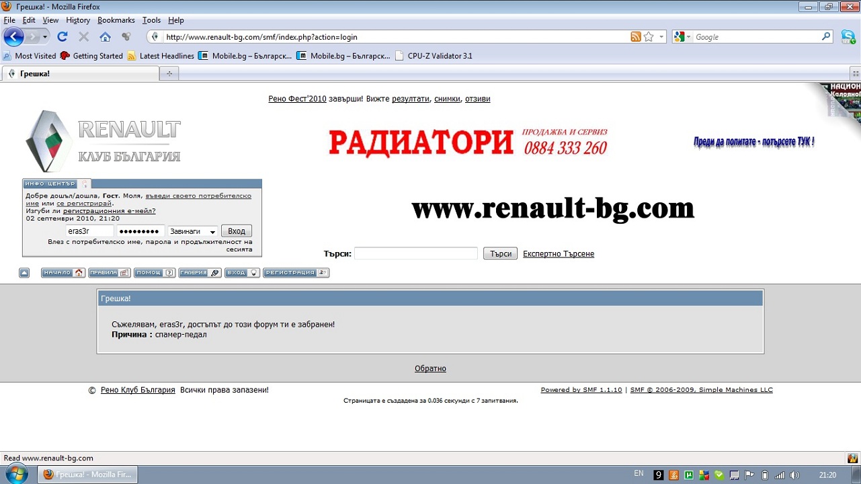
Task: Click the collapse arrow icon left of Начало
Action: [x=24, y=273]
